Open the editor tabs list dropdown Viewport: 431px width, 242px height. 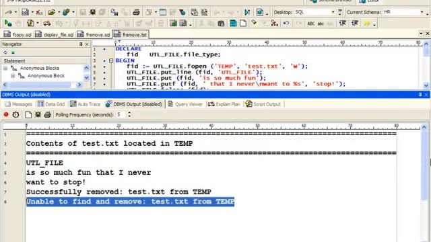[x=421, y=33]
